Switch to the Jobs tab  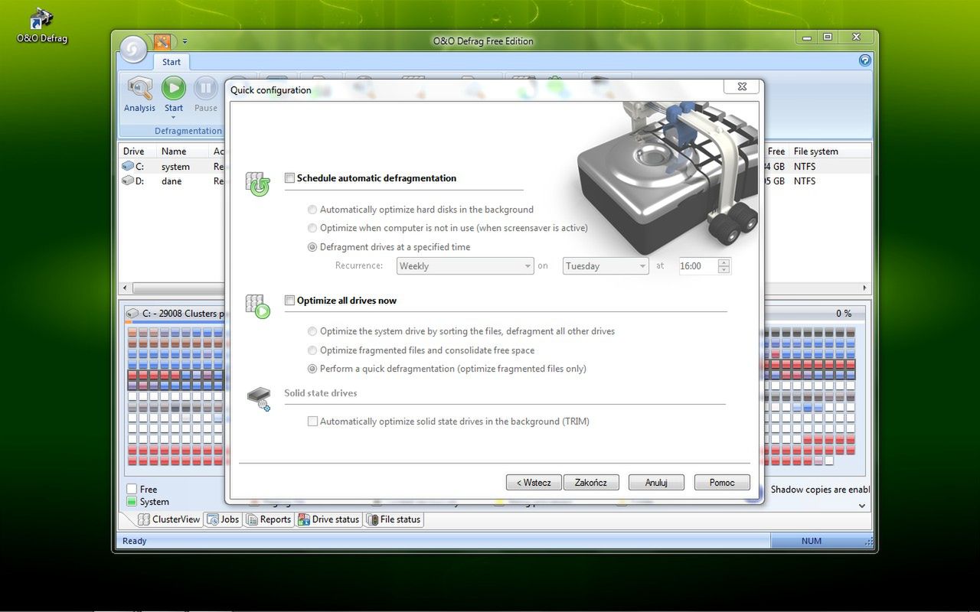[224, 519]
